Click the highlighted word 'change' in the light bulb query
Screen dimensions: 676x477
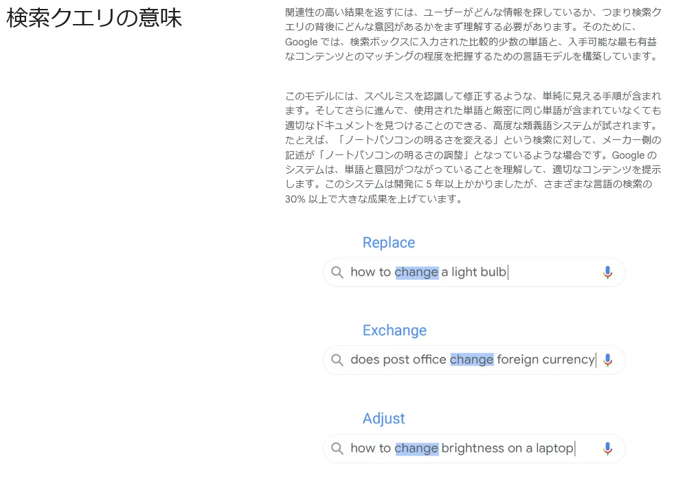coord(416,272)
